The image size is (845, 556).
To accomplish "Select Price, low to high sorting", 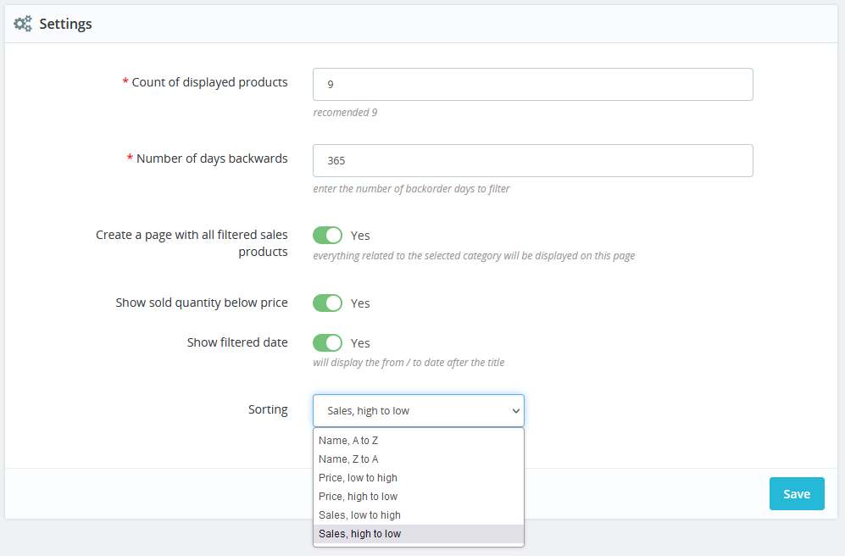I will tap(358, 477).
